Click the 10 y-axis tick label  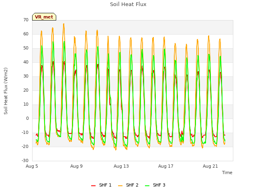tap(26, 105)
